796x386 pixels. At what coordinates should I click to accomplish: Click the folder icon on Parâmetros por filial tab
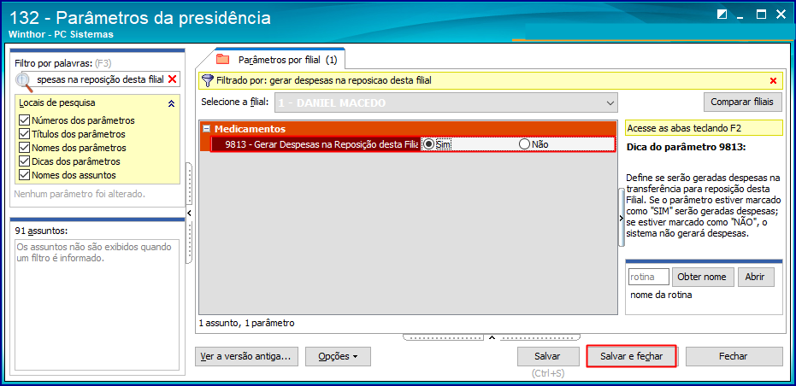coord(222,59)
